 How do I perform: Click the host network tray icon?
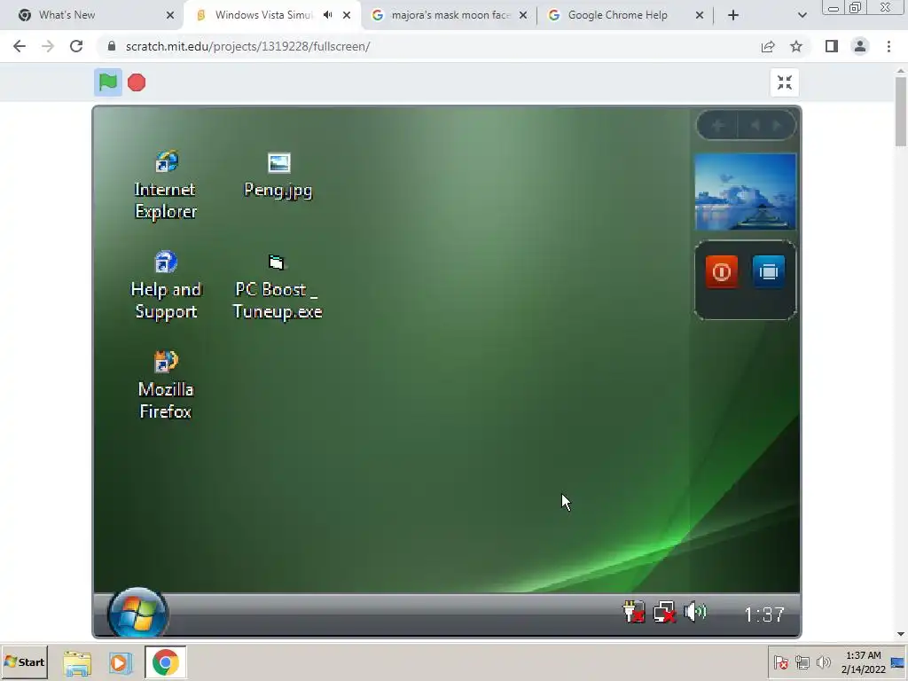coord(802,661)
